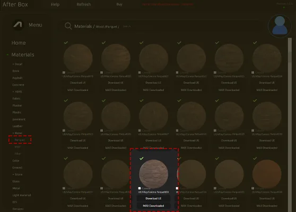296x212 pixels.
Task: Tick the Corona checkbox for Parquet019
Action: 64,72
